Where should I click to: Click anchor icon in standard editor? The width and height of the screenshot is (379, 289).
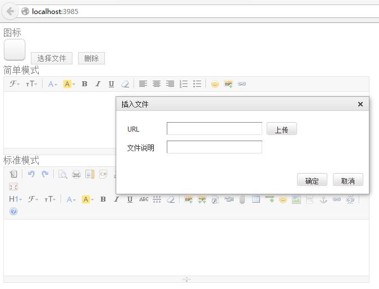323,199
